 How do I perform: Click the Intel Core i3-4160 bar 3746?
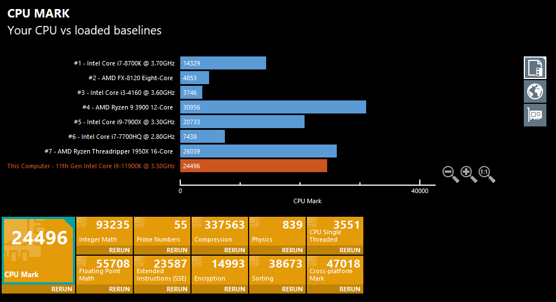coord(191,93)
